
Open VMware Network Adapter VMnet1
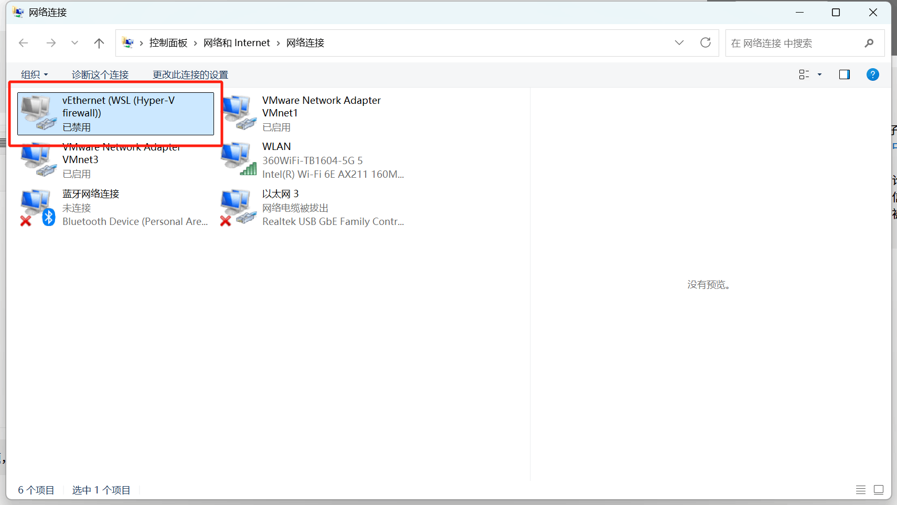(321, 106)
